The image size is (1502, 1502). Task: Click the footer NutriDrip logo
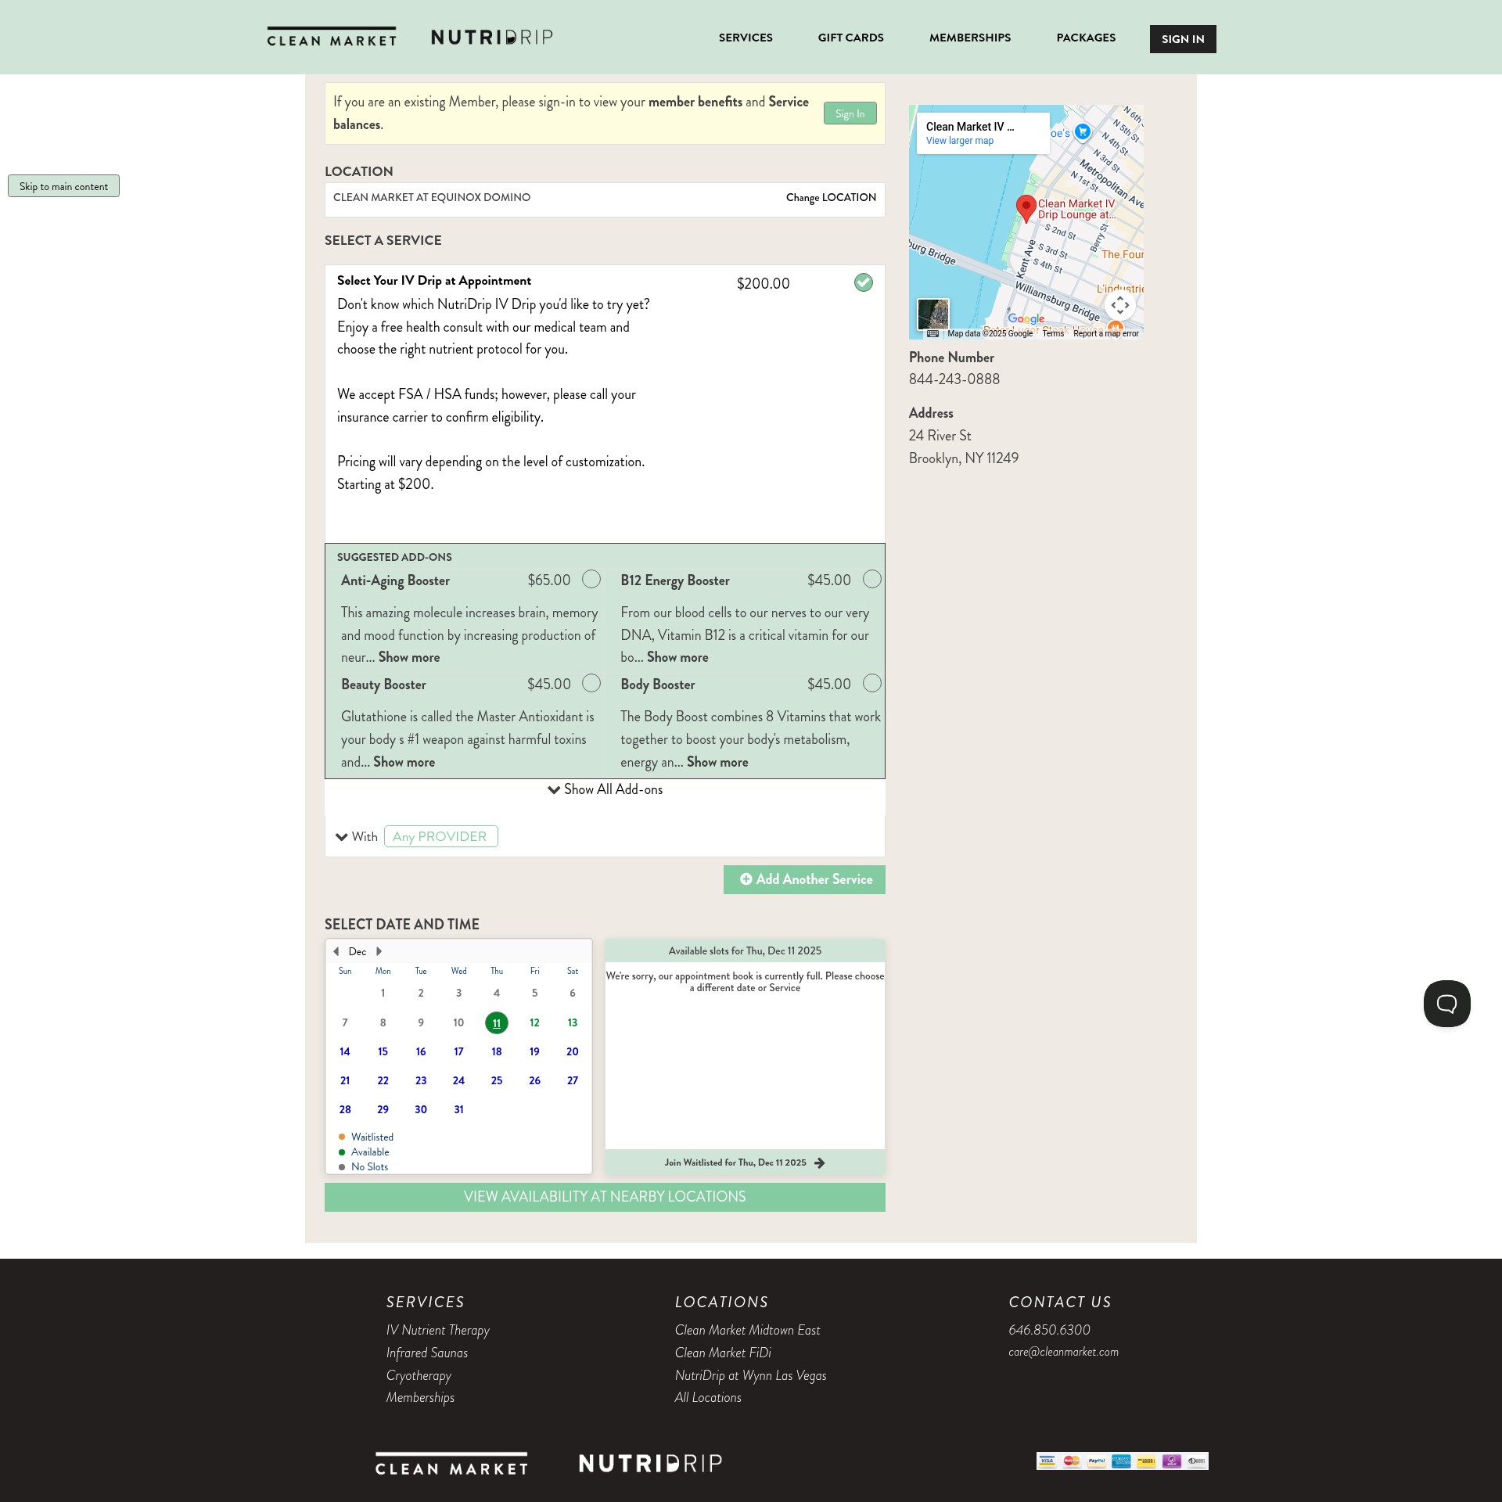(651, 1464)
